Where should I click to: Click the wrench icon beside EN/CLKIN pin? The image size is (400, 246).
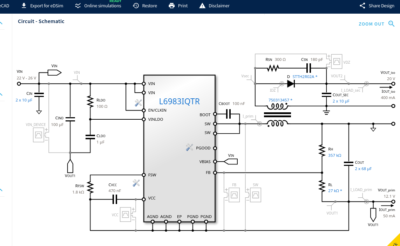coord(138,103)
